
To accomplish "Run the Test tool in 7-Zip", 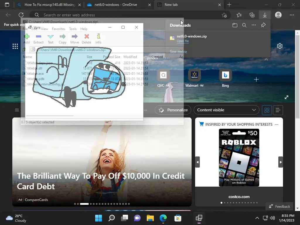I will (50, 39).
